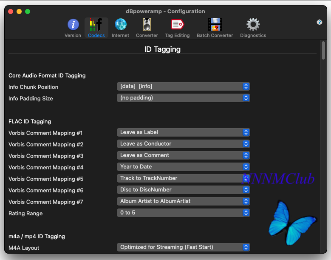Expand Vorbis Comment Mapping #7 dropdown

(x=184, y=201)
